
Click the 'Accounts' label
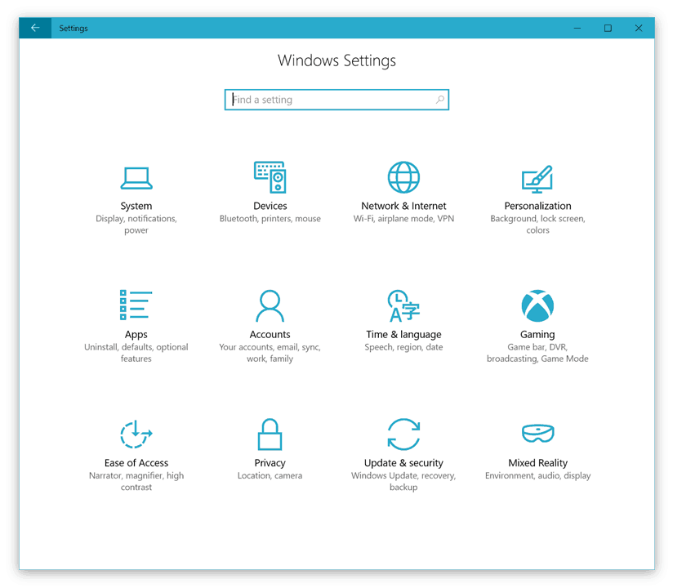tap(270, 334)
